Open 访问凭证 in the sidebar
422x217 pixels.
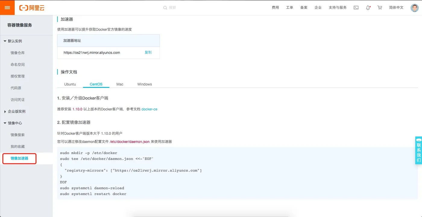point(17,100)
